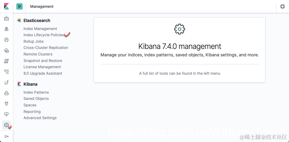This screenshot has width=289, height=142.
Task: Click the Kibana 7.4.0 management title
Action: pyautogui.click(x=180, y=46)
